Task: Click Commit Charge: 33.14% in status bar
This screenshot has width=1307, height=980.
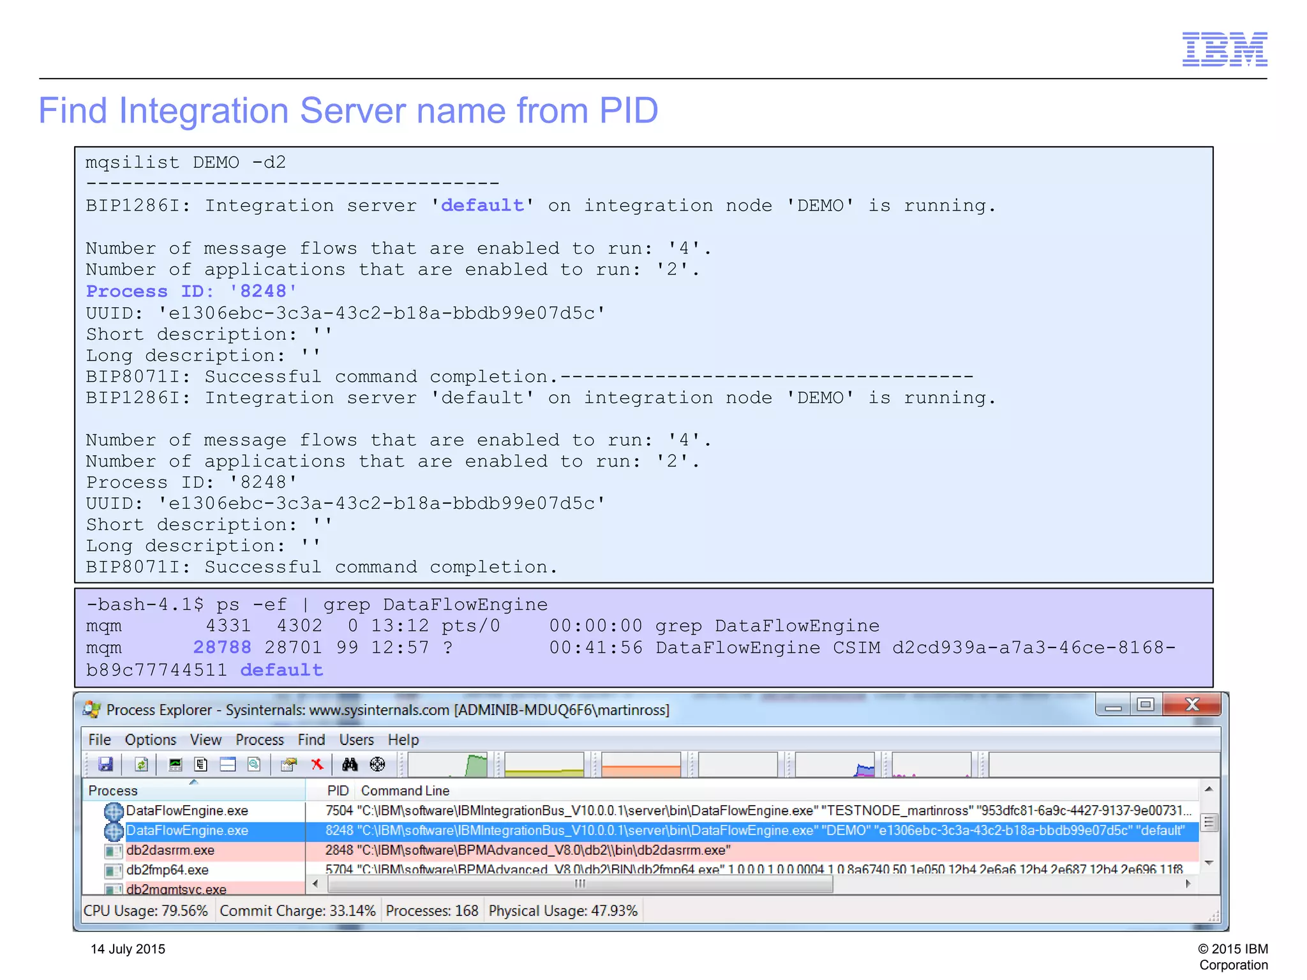Action: 297,910
